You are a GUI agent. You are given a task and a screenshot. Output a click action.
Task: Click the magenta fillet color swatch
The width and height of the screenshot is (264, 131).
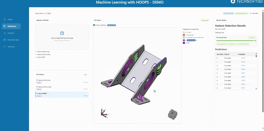click(x=184, y=43)
